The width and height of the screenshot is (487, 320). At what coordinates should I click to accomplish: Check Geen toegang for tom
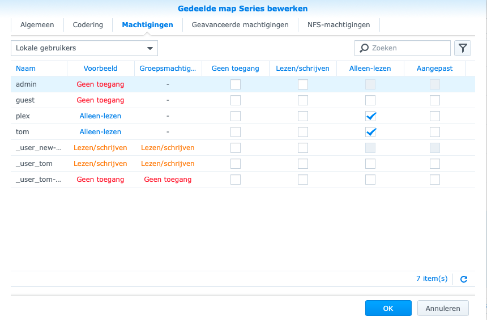236,132
